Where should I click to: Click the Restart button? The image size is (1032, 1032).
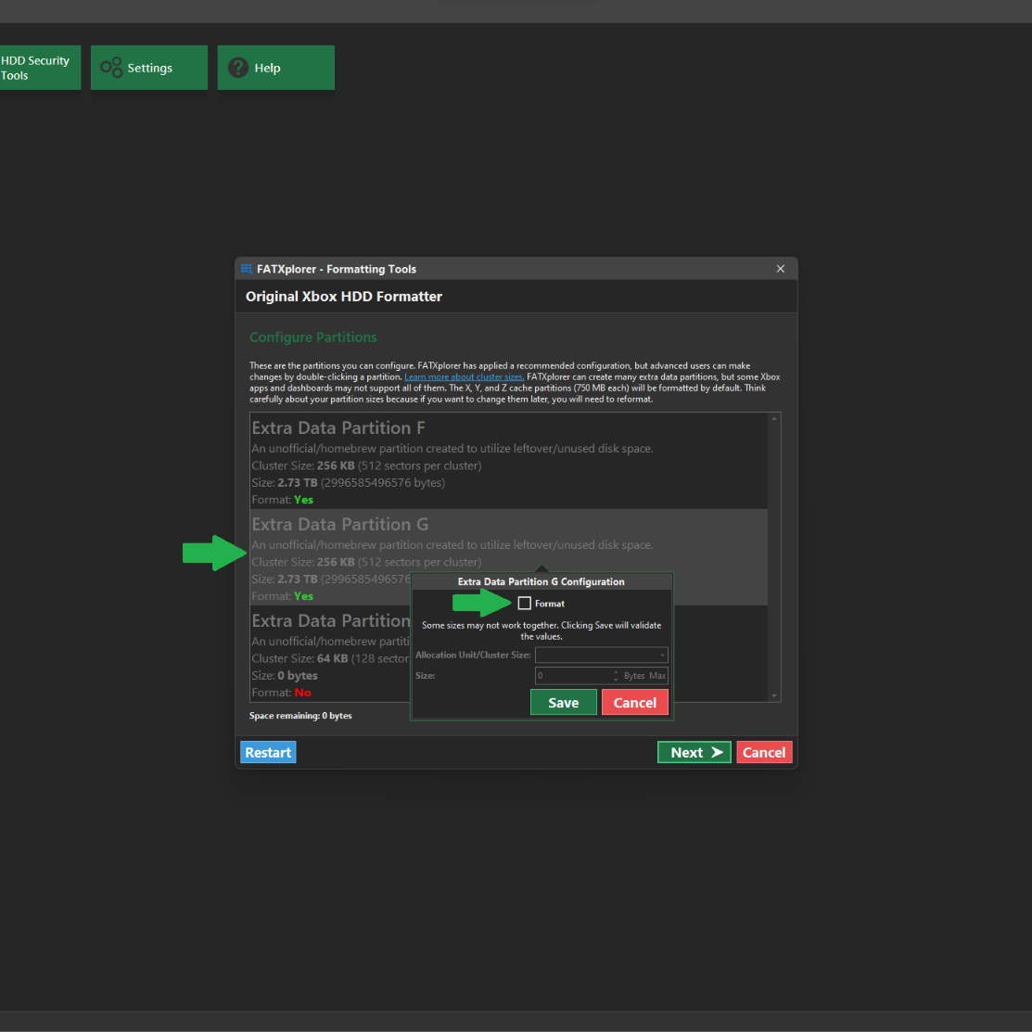[268, 752]
